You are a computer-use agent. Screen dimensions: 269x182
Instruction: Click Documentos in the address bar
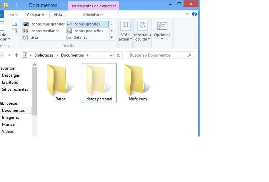[x=72, y=55]
